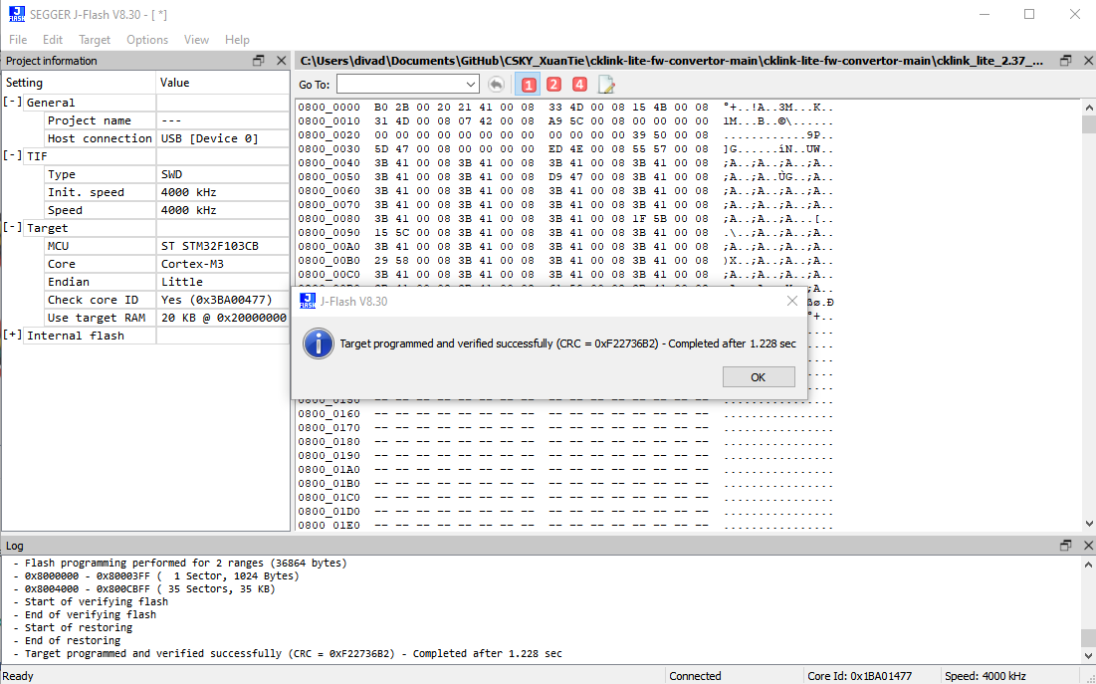Close the Log panel
The image size is (1096, 684).
[1088, 546]
